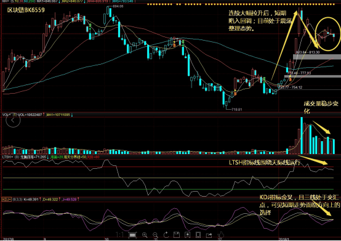The height and width of the screenshot is (241, 341).
Task: Select the VOL=10622487 volume value
Action: pos(30,115)
